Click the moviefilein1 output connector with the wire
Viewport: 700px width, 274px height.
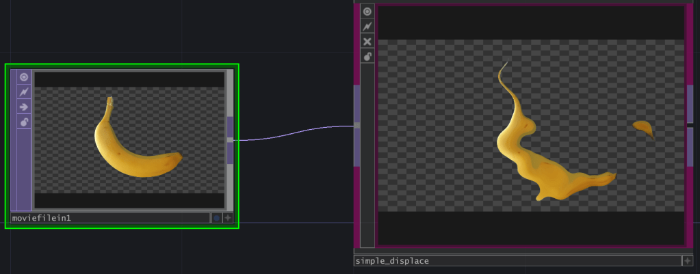point(230,139)
